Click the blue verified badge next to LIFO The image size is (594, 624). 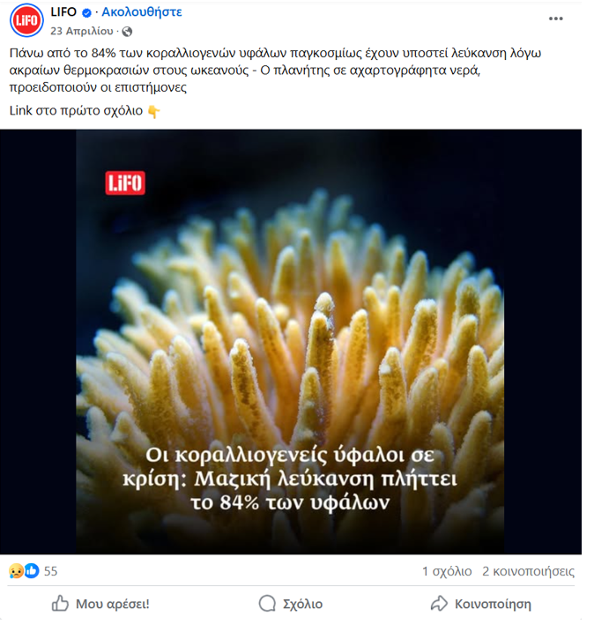pos(86,12)
